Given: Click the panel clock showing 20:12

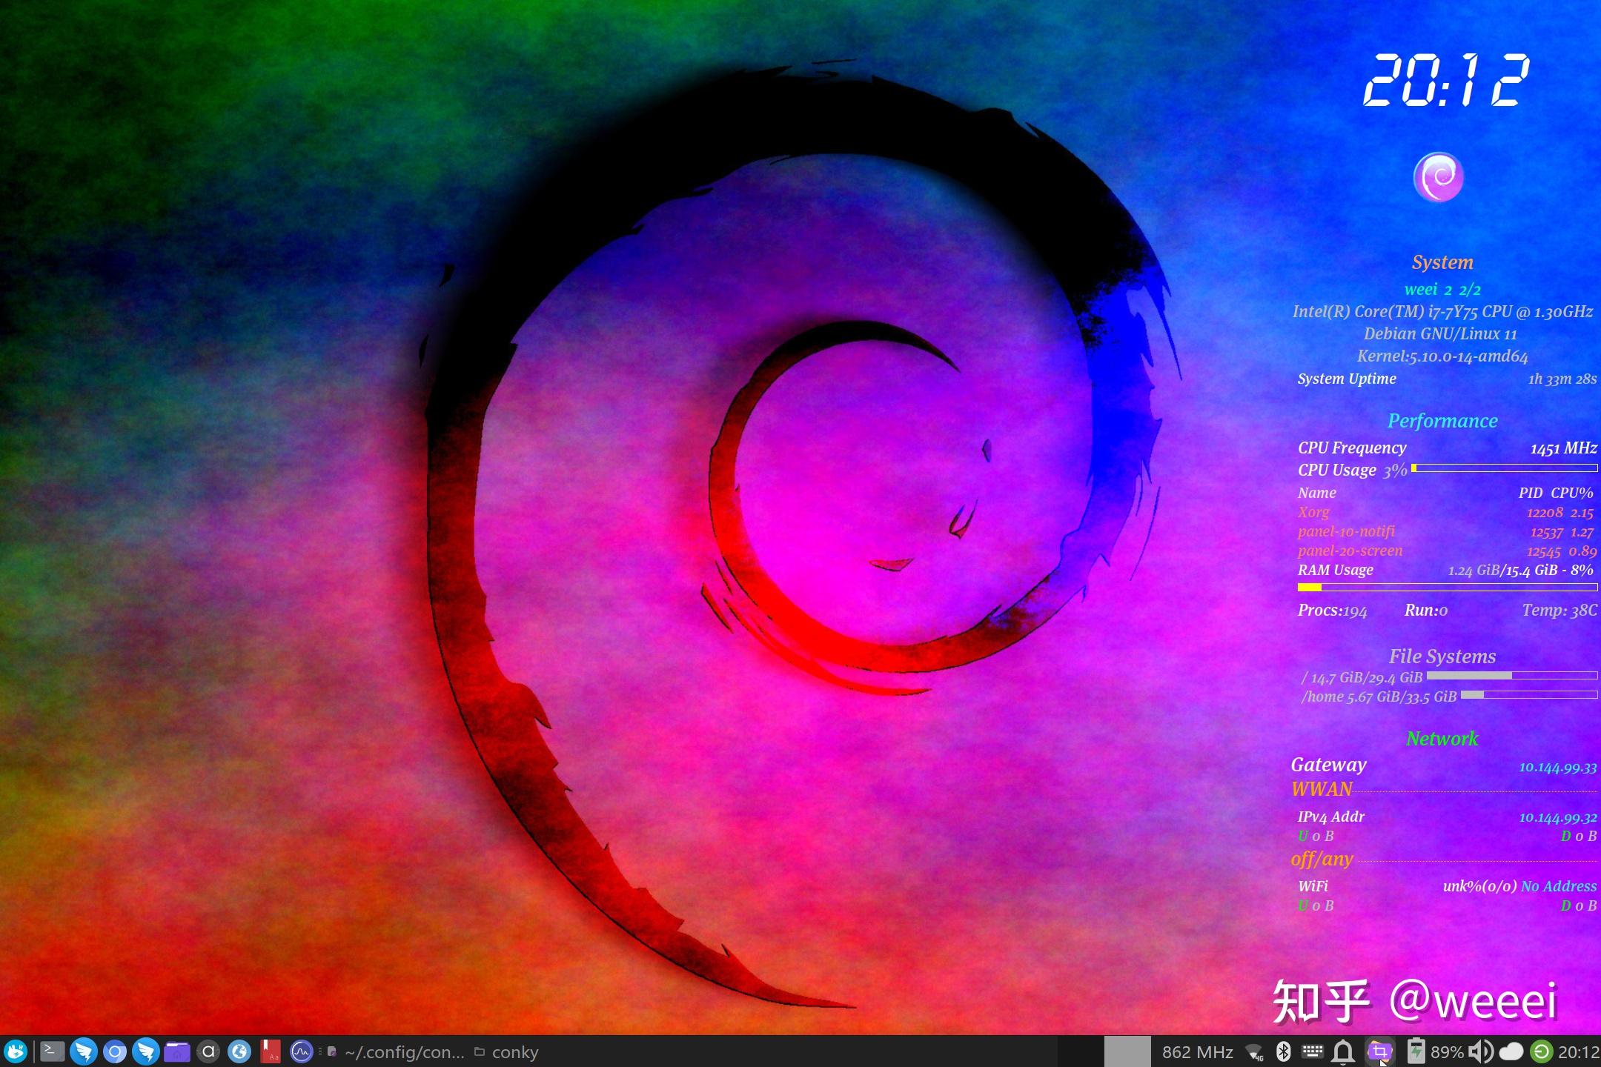Looking at the screenshot, I should [x=1578, y=1052].
